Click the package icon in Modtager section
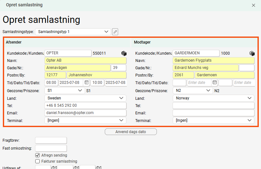This screenshot has width=261, height=169. (x=252, y=53)
